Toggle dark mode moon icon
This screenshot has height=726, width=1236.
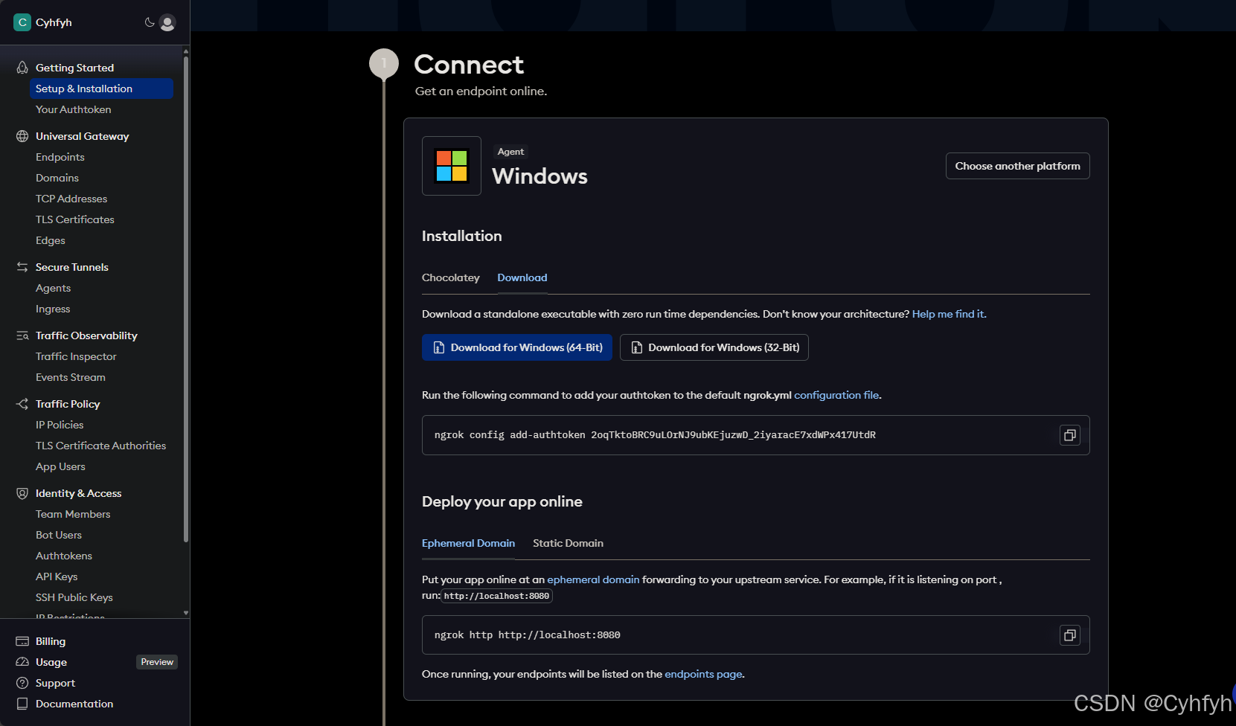150,22
